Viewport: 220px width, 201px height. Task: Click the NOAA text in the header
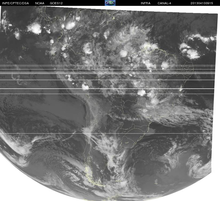pos(40,3)
